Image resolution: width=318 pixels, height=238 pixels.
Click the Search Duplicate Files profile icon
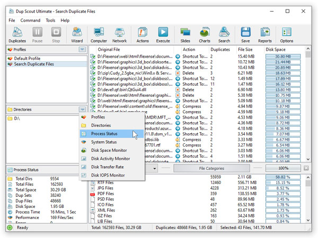click(10, 64)
